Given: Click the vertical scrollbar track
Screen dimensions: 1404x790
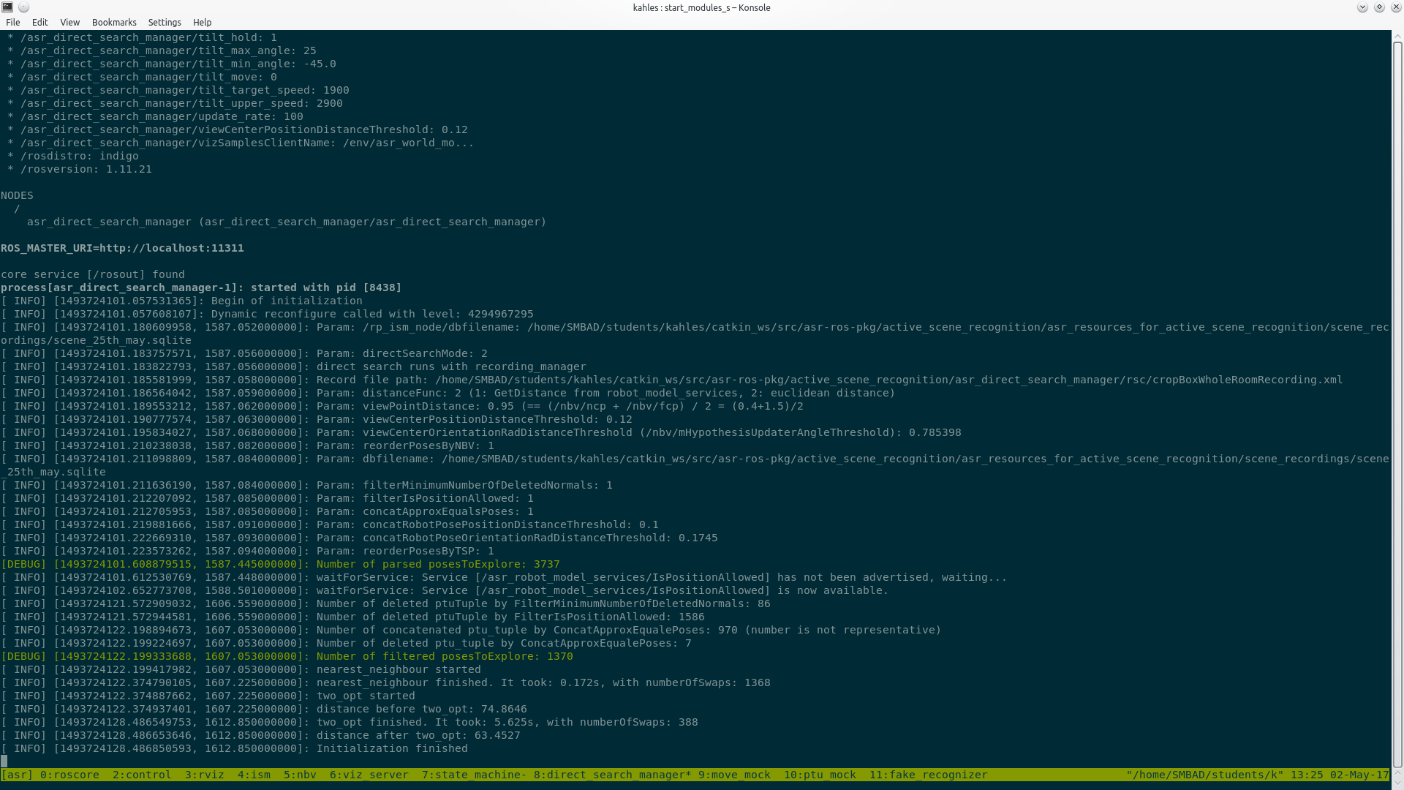Looking at the screenshot, I should pos(1397,402).
